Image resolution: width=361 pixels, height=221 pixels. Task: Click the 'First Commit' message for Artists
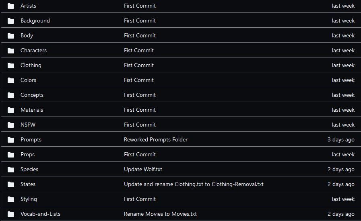click(140, 6)
